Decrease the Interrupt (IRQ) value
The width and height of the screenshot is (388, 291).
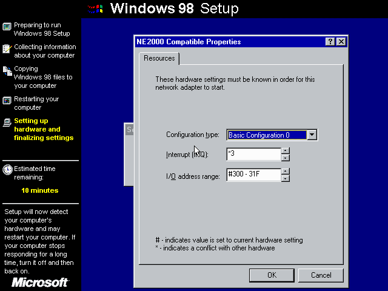coord(286,158)
